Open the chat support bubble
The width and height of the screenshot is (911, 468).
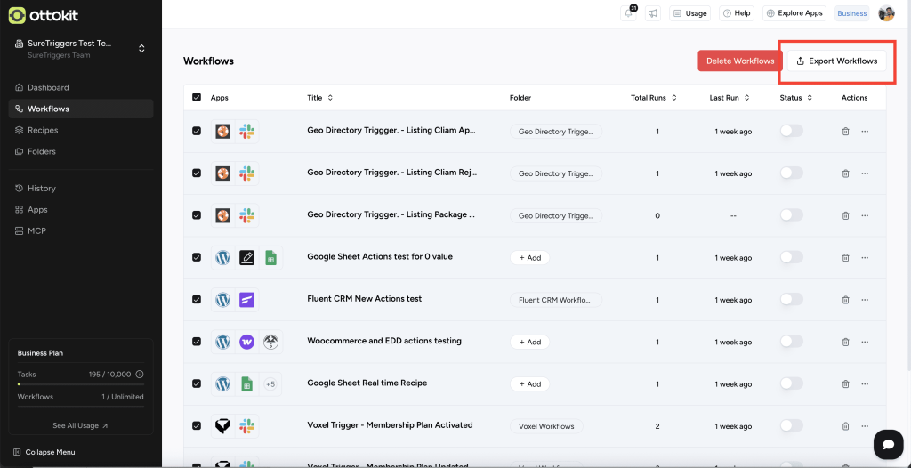click(887, 443)
